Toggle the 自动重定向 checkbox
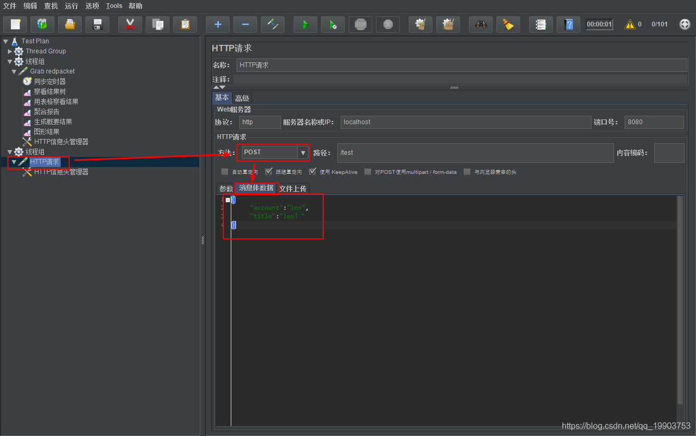Viewport: 696px width, 436px height. 224,172
